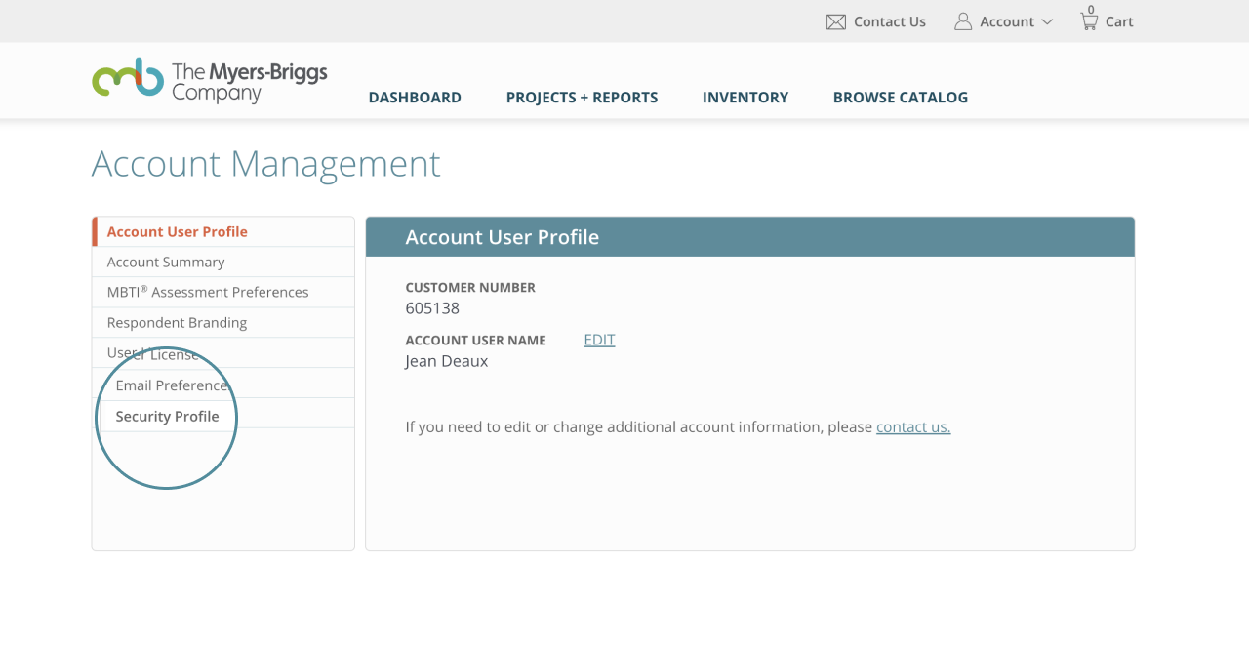This screenshot has height=648, width=1249.
Task: Expand the Account dropdown chevron
Action: pos(1047,21)
